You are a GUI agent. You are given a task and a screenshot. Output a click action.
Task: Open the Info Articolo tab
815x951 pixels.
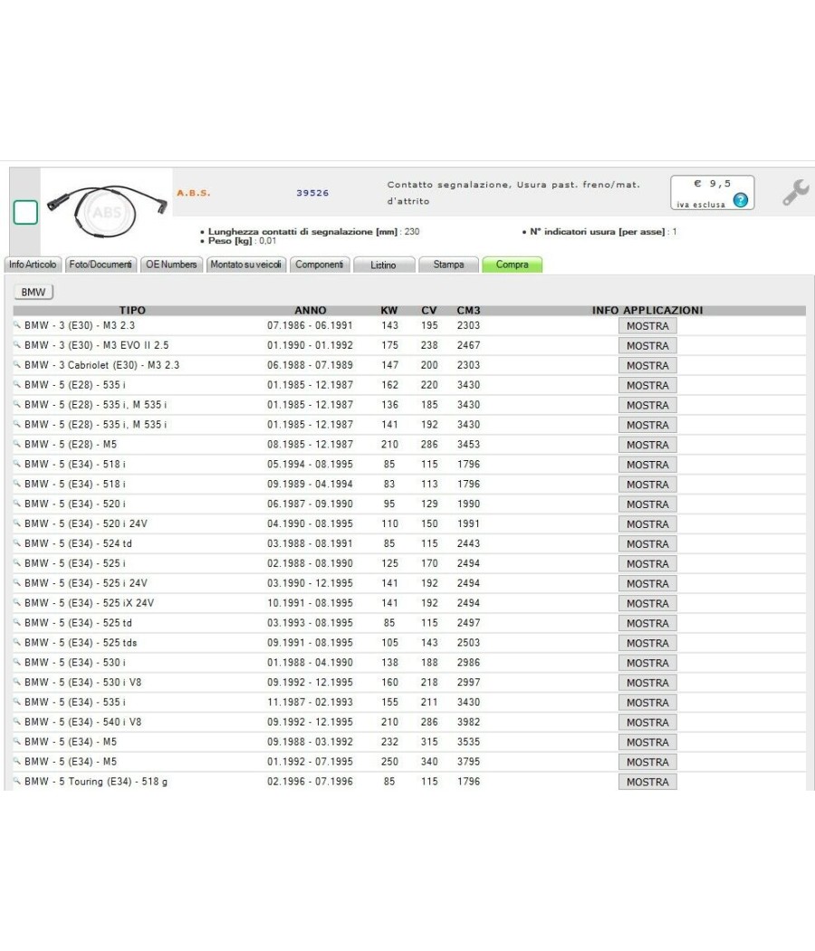[x=33, y=264]
